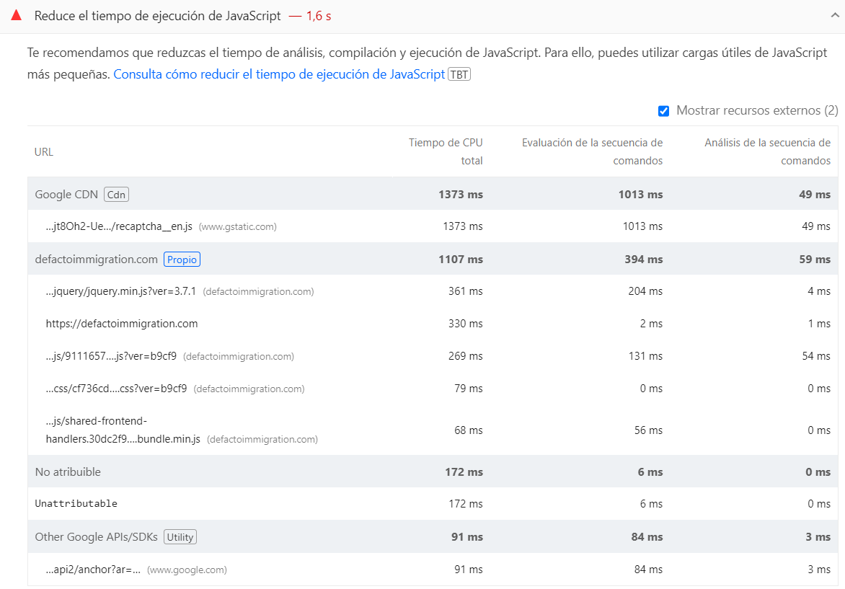
Task: Click the 330 ms CPU time cell
Action: tap(466, 323)
